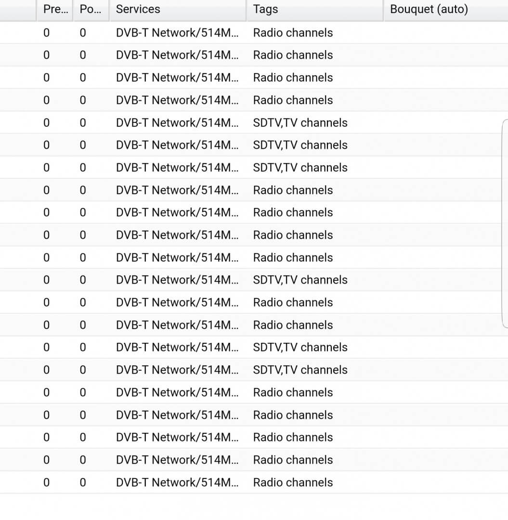The image size is (508, 520).
Task: Click the bottommost SDTV,TV channels tag cell
Action: (300, 370)
